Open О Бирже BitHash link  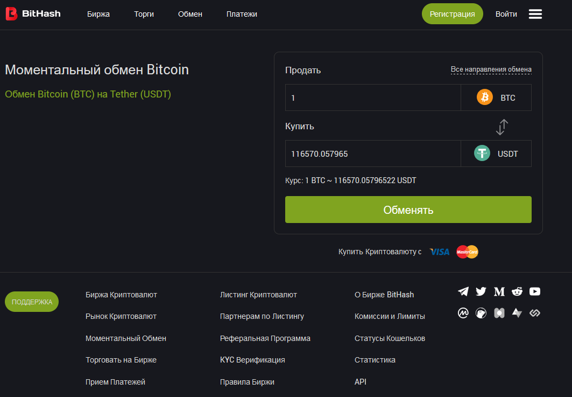pos(384,295)
